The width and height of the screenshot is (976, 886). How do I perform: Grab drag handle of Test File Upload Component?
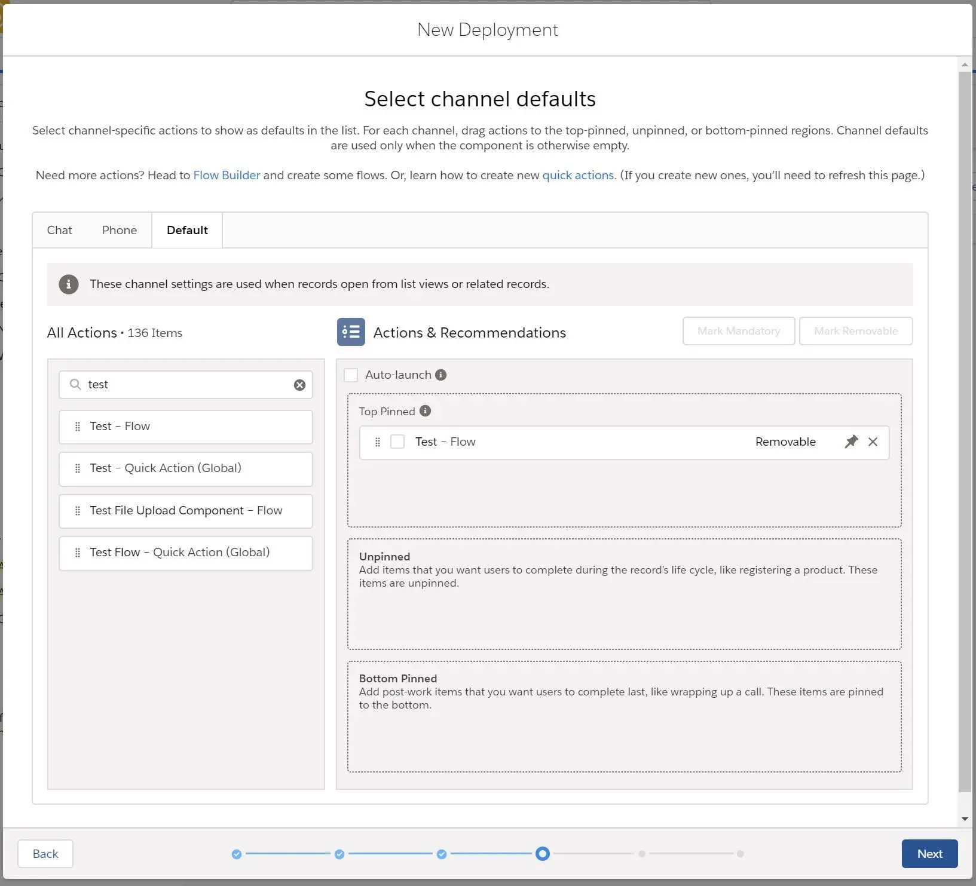[x=77, y=511]
